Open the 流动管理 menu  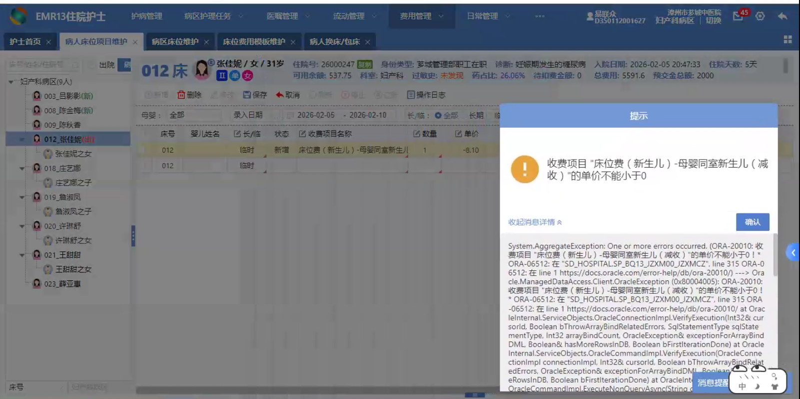[354, 16]
